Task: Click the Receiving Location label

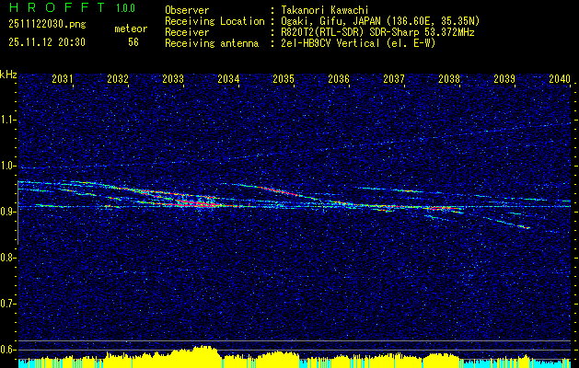Action: (x=214, y=21)
